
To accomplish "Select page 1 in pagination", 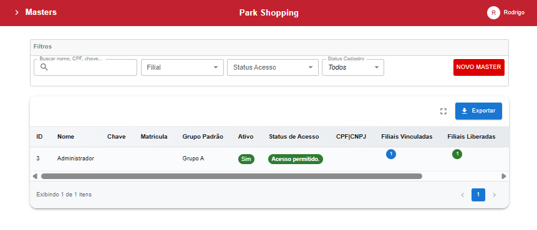I will tap(478, 195).
